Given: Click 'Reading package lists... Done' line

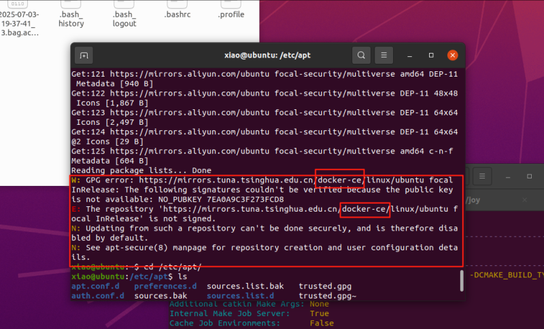Looking at the screenshot, I should (x=141, y=170).
